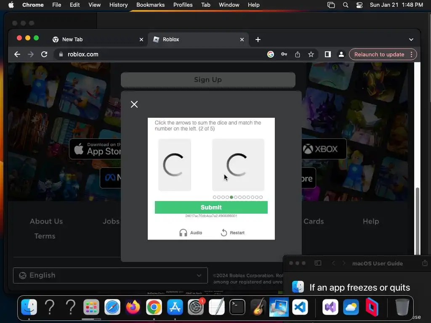Reload the Roblox page
The height and width of the screenshot is (323, 431).
click(x=44, y=54)
